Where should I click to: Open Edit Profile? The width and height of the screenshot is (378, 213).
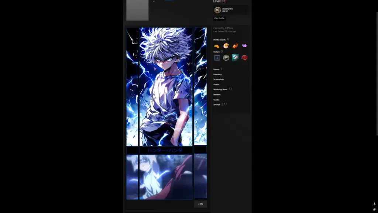(219, 18)
